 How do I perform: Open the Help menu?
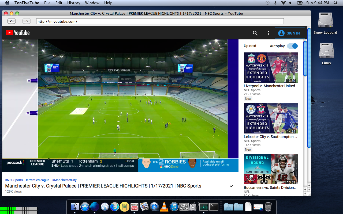108,3
